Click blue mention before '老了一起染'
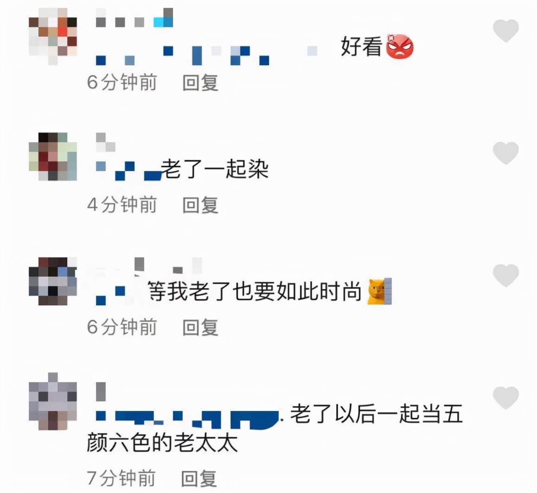The height and width of the screenshot is (493, 537). (x=128, y=171)
